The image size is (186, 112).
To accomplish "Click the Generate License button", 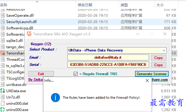I will (152, 74).
